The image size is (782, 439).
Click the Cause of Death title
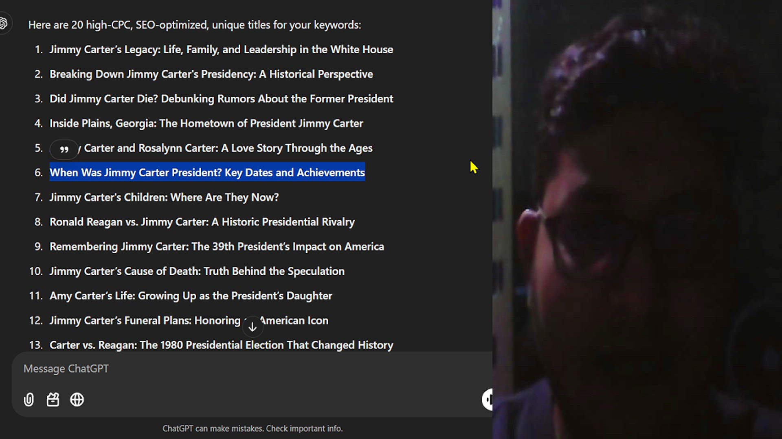tap(197, 271)
